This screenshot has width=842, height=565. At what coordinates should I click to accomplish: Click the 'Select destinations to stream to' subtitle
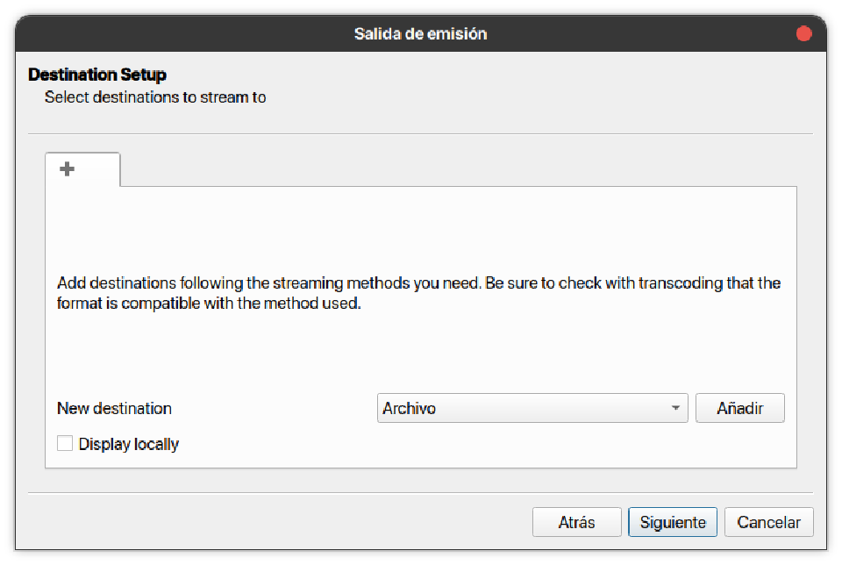coord(155,97)
